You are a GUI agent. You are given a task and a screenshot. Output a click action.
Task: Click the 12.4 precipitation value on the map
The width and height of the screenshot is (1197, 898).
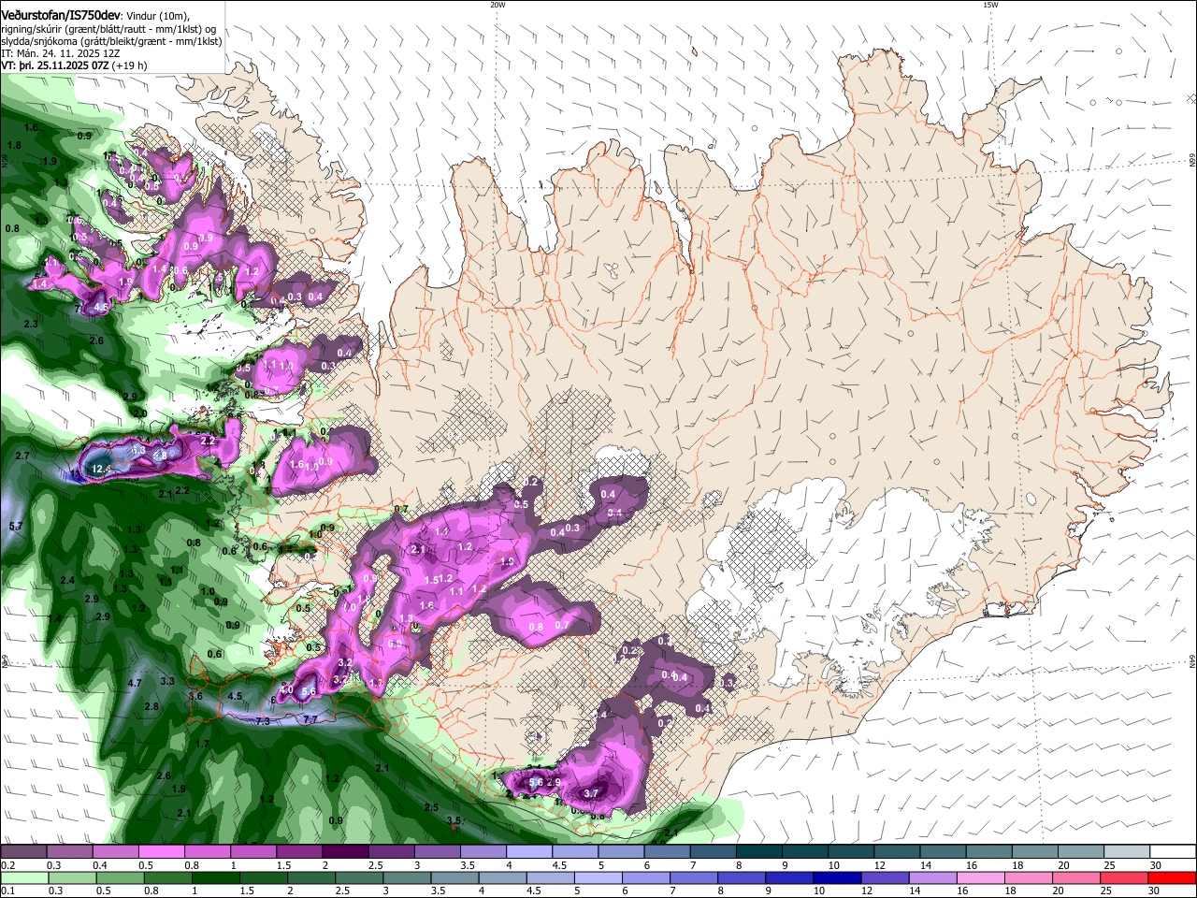pos(100,469)
